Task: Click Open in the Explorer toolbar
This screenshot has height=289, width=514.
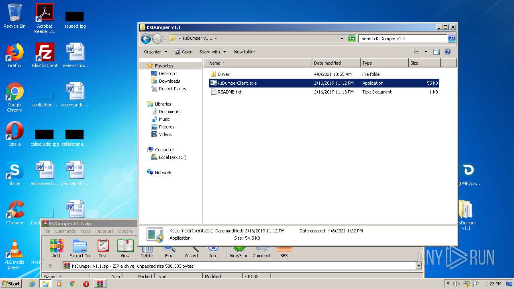Action: pos(184,52)
